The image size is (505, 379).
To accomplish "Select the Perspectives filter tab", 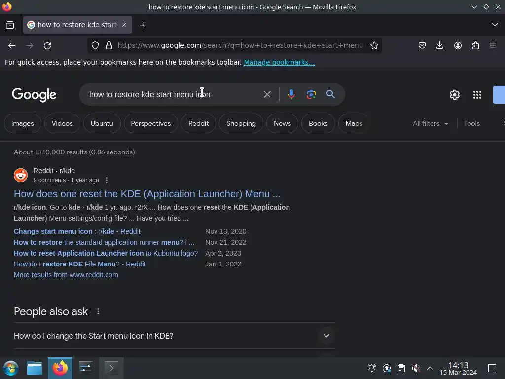I will (x=151, y=123).
